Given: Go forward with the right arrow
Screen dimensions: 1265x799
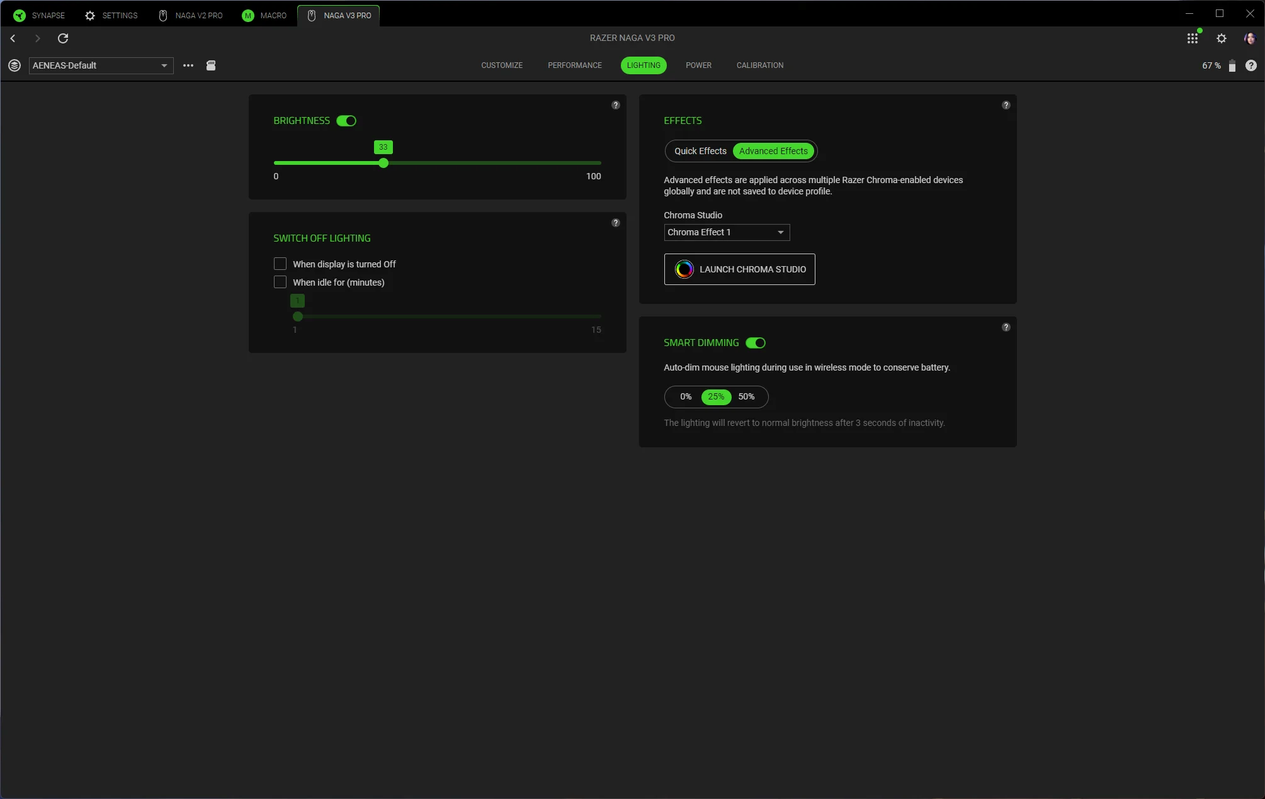Looking at the screenshot, I should click(37, 38).
